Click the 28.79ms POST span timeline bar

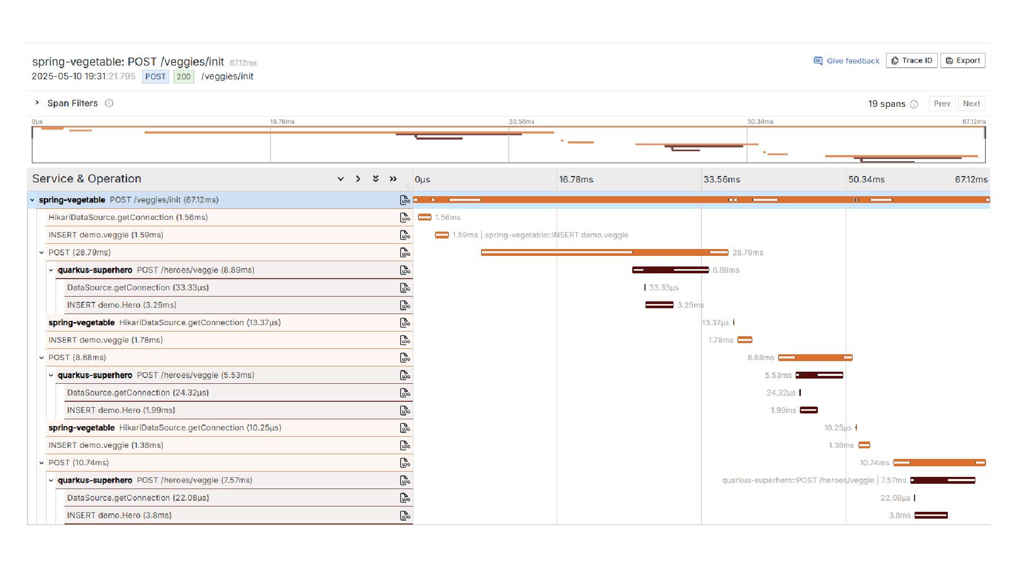pyautogui.click(x=604, y=253)
